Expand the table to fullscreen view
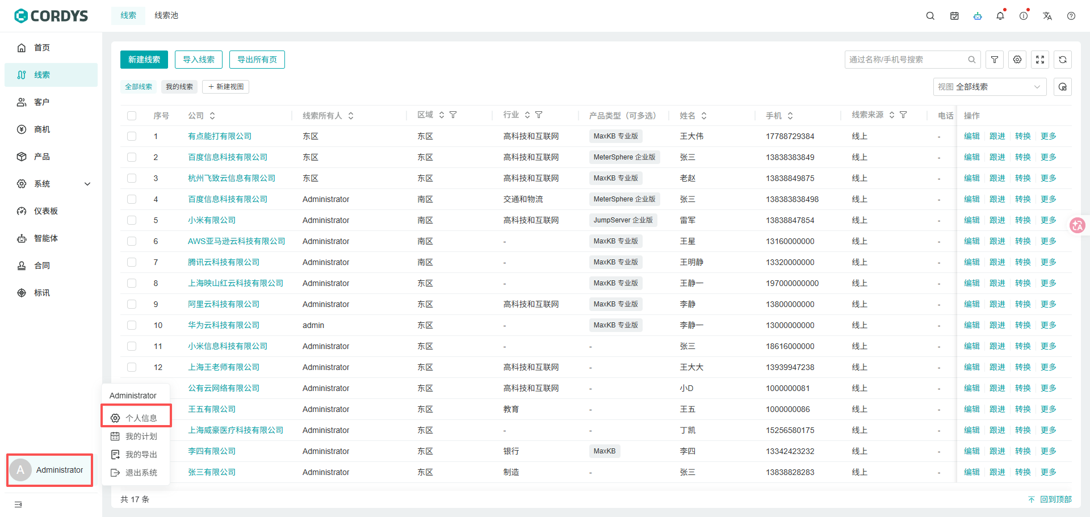 tap(1039, 59)
